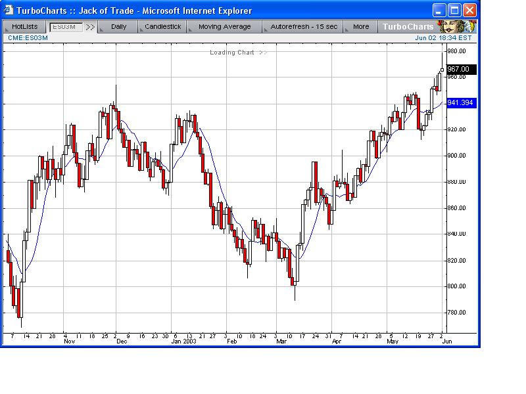The image size is (526, 394).
Task: Click the Loading Chart status text
Action: 232,53
